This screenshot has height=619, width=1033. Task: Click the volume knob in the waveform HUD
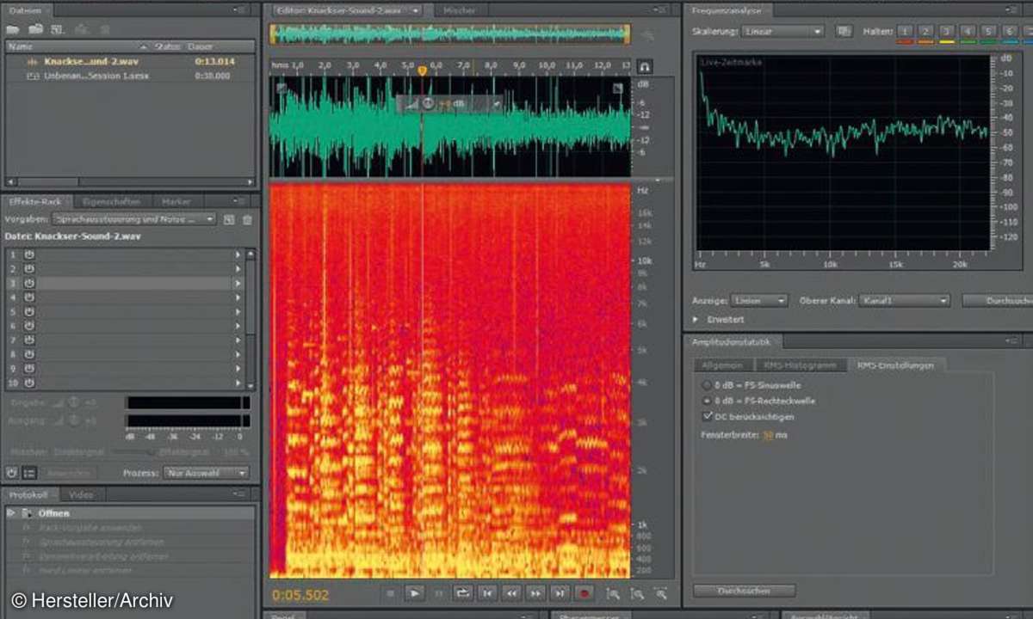tap(428, 104)
